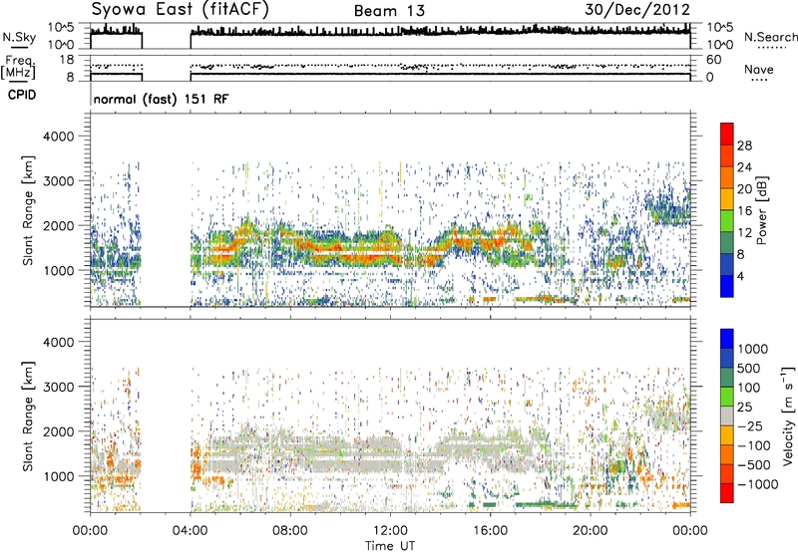Click the "25" label on Velocity colorbar

click(744, 408)
